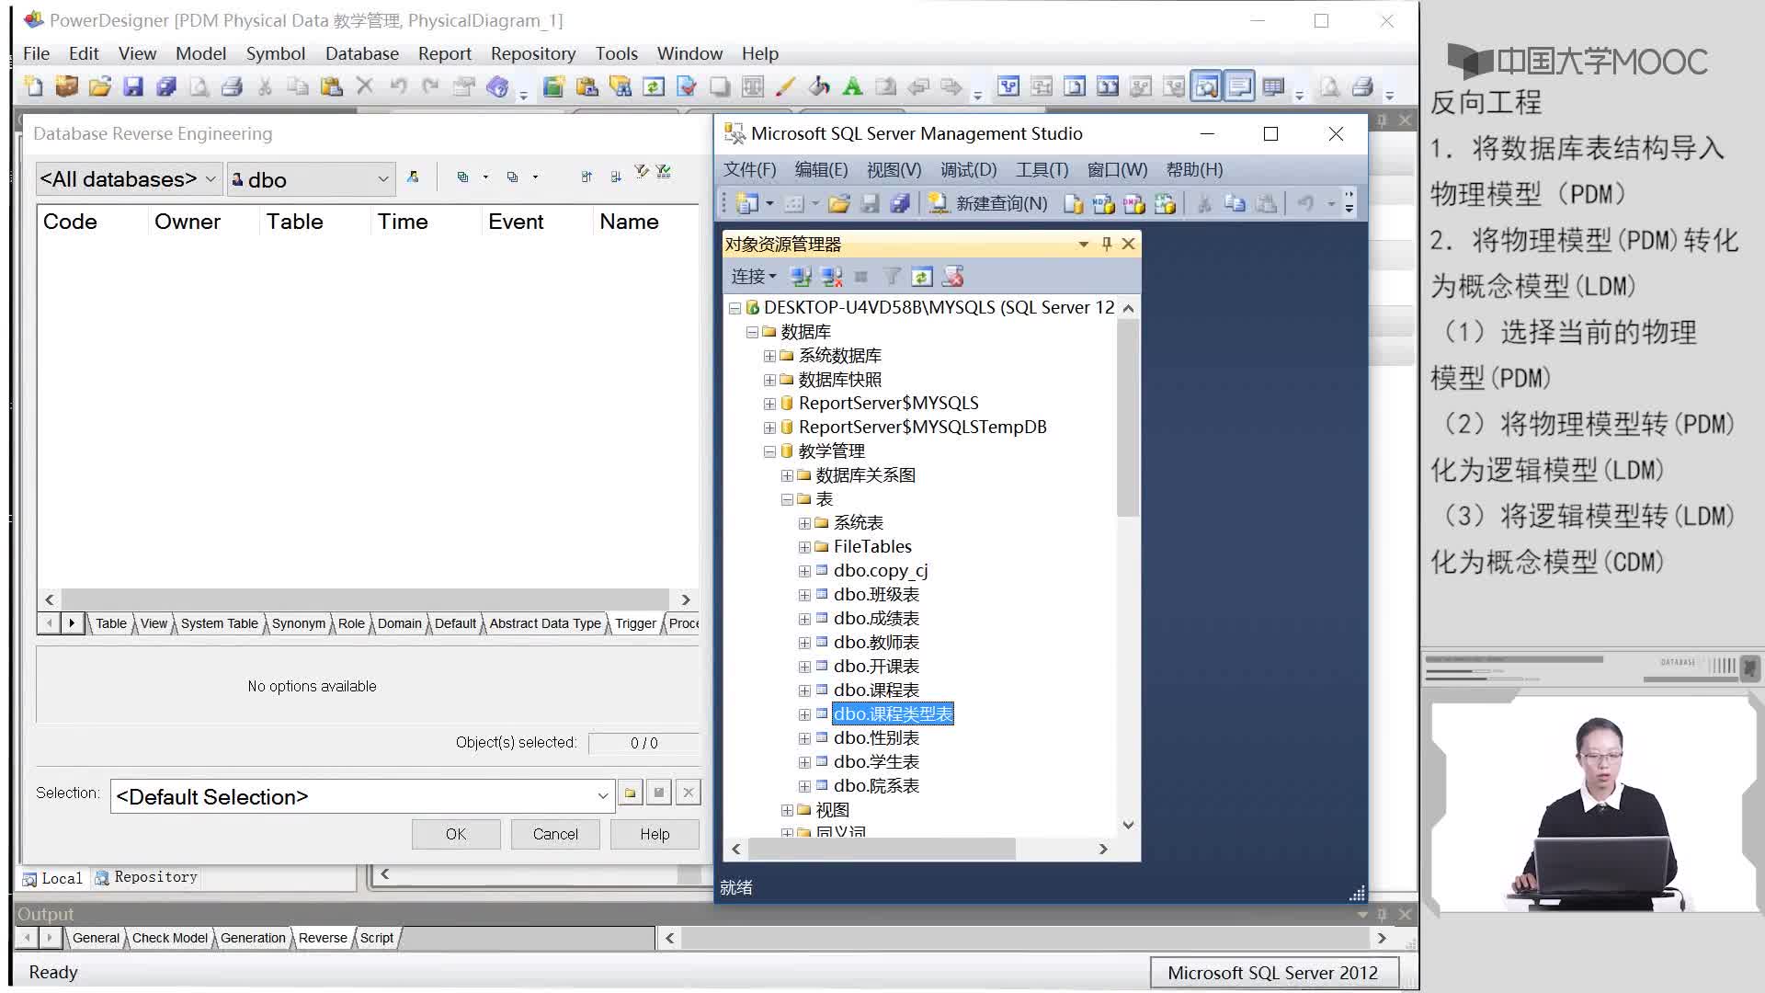Open the Default Selection combo box
This screenshot has height=993, width=1765.
362,796
